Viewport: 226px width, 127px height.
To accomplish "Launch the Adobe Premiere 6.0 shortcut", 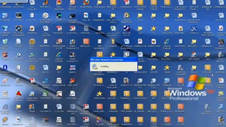I will point(72,55).
